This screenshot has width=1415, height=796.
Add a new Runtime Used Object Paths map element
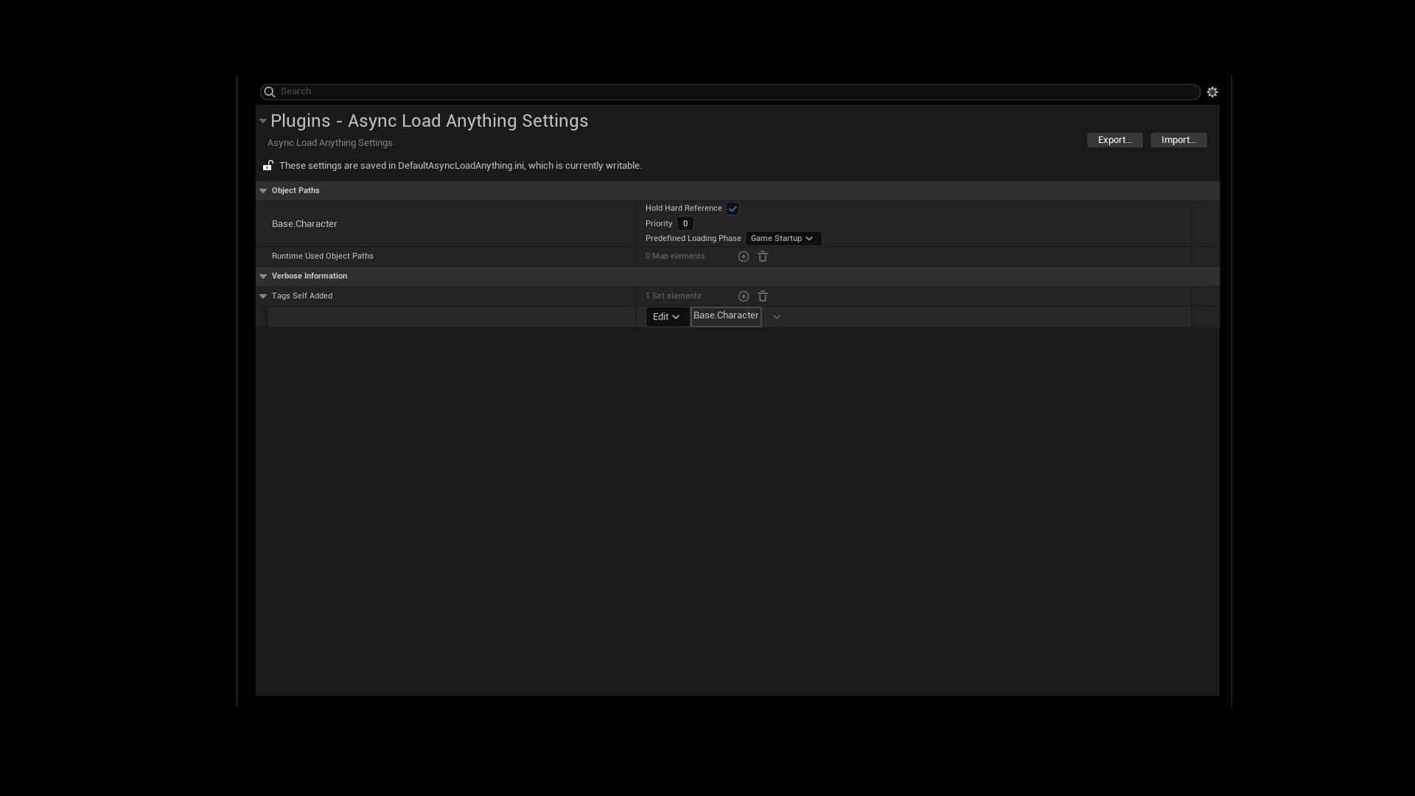click(743, 256)
